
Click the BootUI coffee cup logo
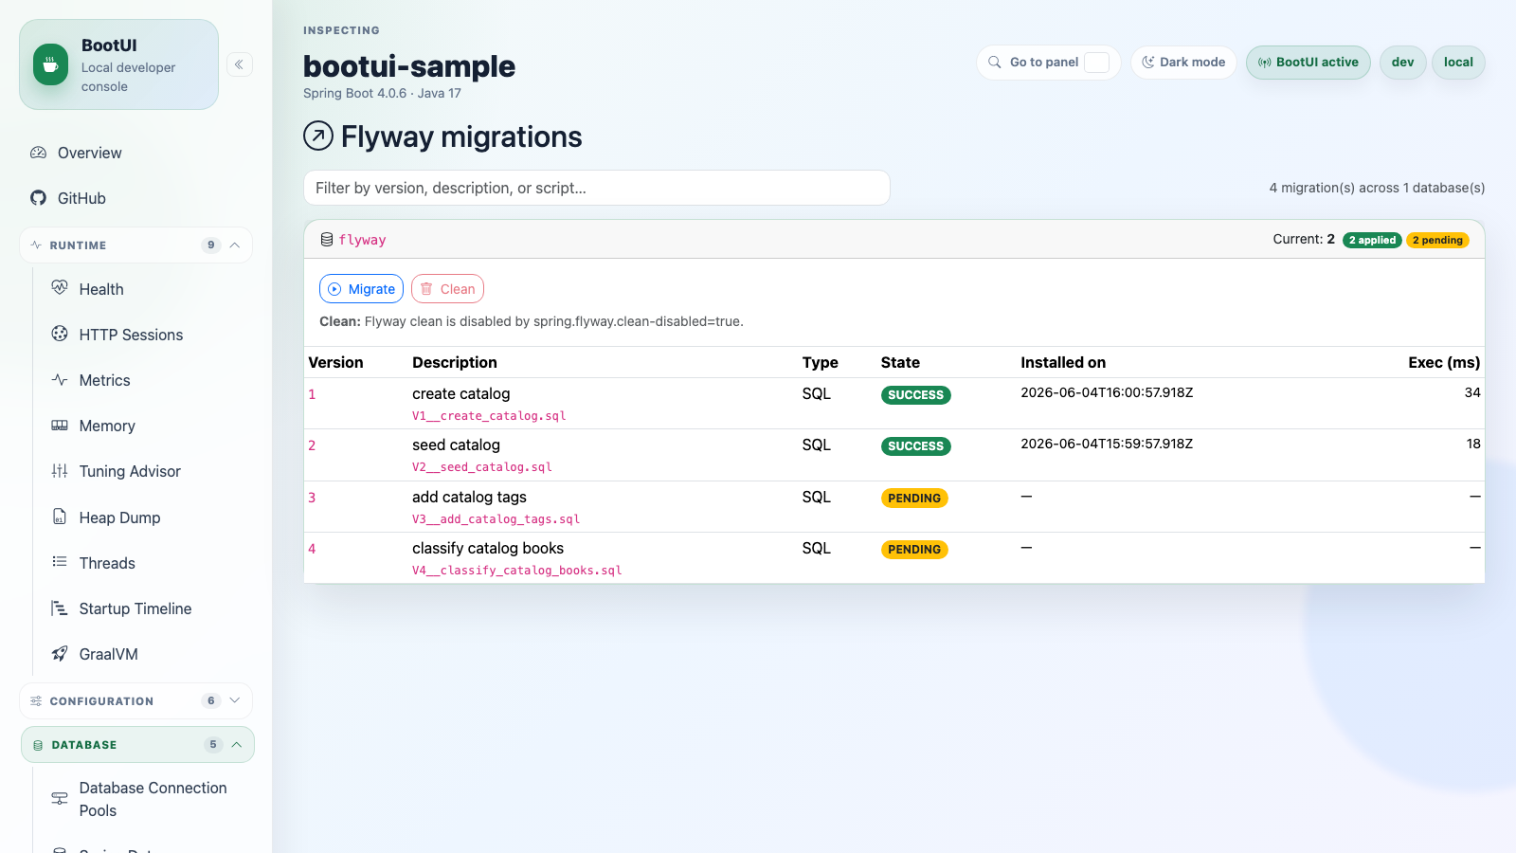pyautogui.click(x=50, y=64)
